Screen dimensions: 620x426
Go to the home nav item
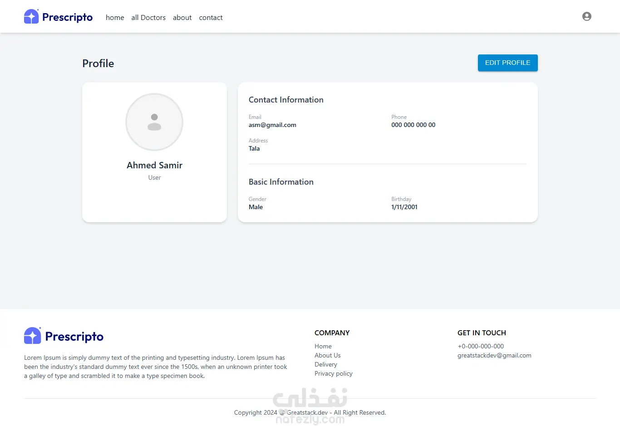(115, 18)
